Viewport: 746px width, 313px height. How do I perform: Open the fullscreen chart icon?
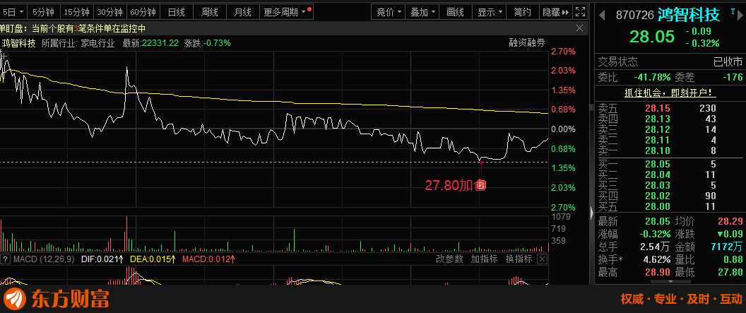[580, 12]
